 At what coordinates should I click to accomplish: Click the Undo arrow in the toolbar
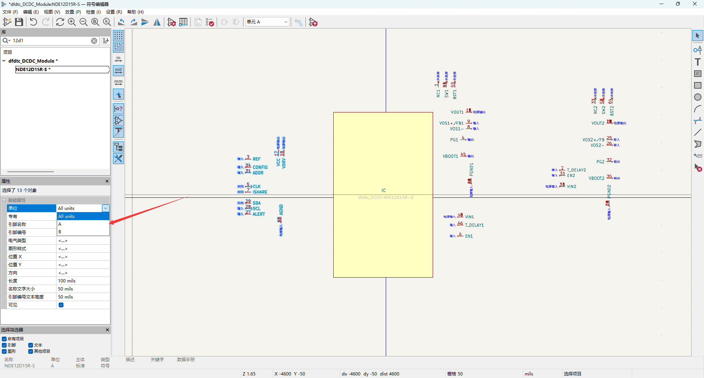click(x=33, y=22)
